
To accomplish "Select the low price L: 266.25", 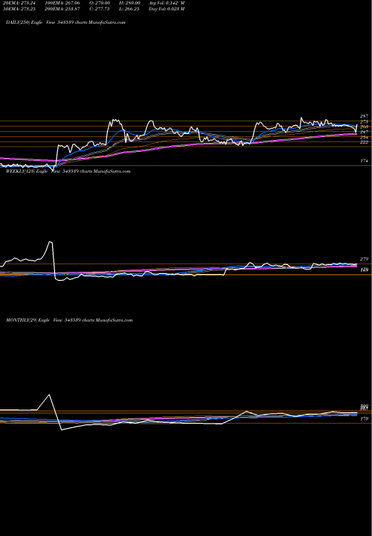I will point(130,9).
